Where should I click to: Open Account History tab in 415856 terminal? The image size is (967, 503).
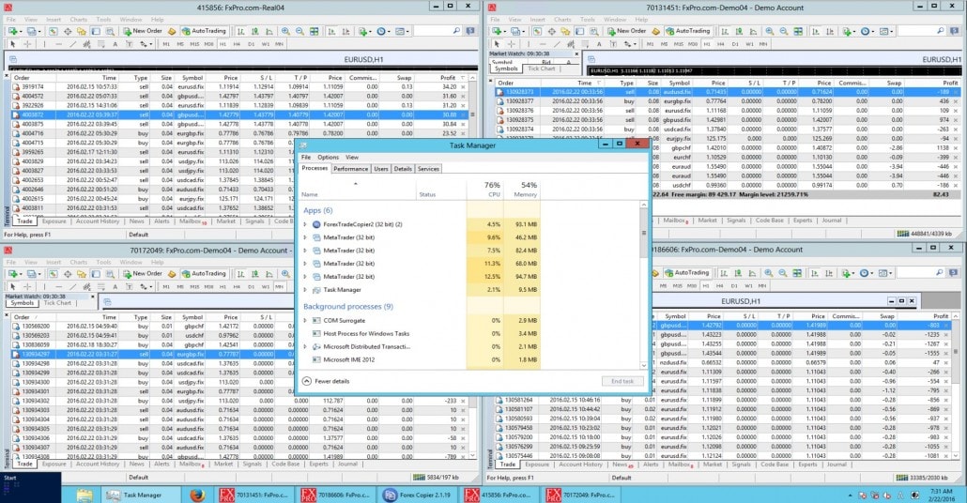tap(98, 221)
